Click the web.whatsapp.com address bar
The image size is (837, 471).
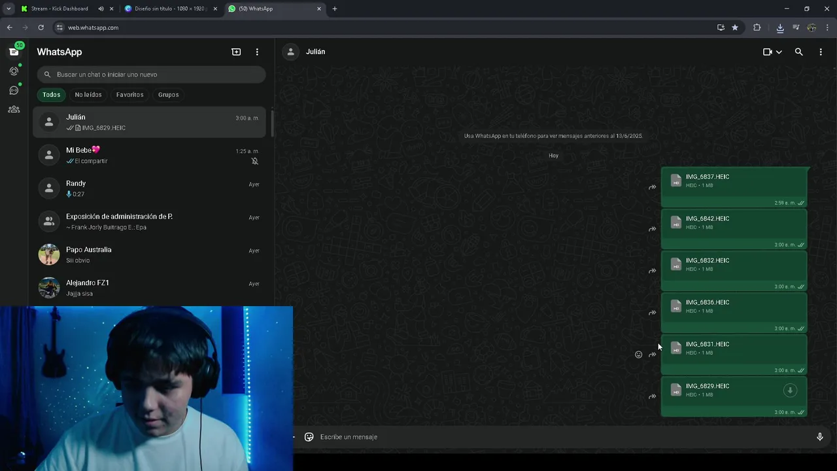click(x=386, y=27)
